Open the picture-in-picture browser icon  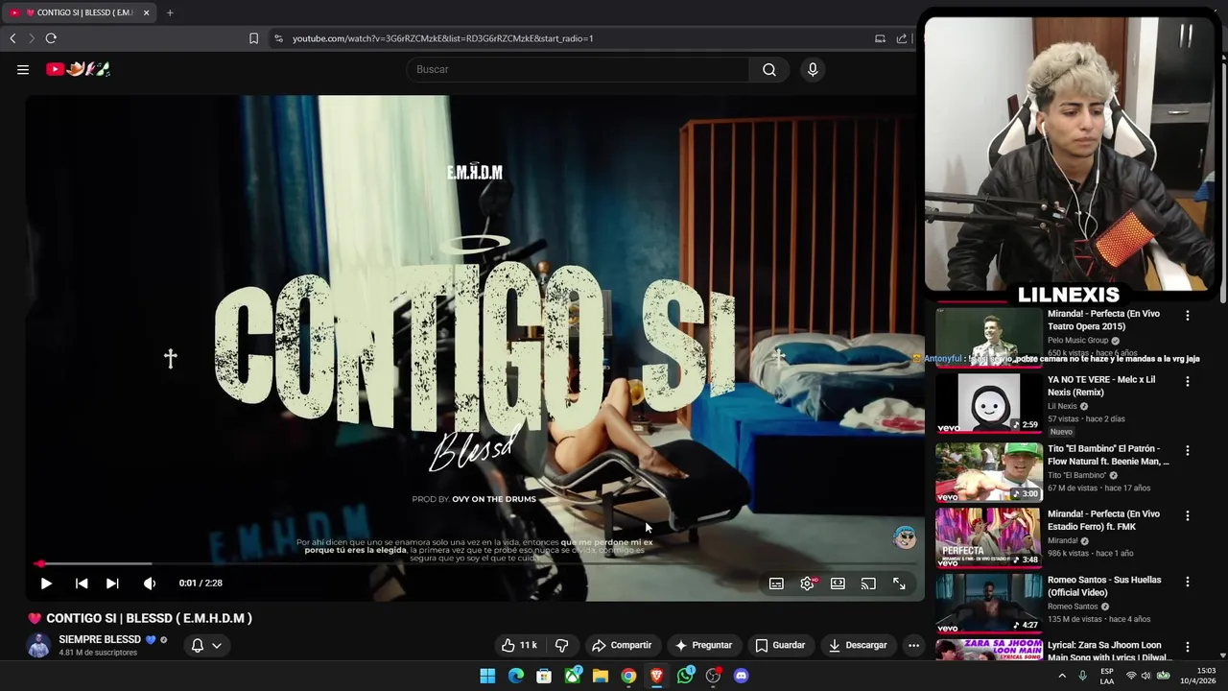(x=880, y=38)
